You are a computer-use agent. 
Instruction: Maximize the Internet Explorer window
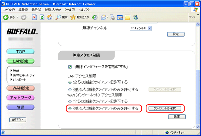192,4
